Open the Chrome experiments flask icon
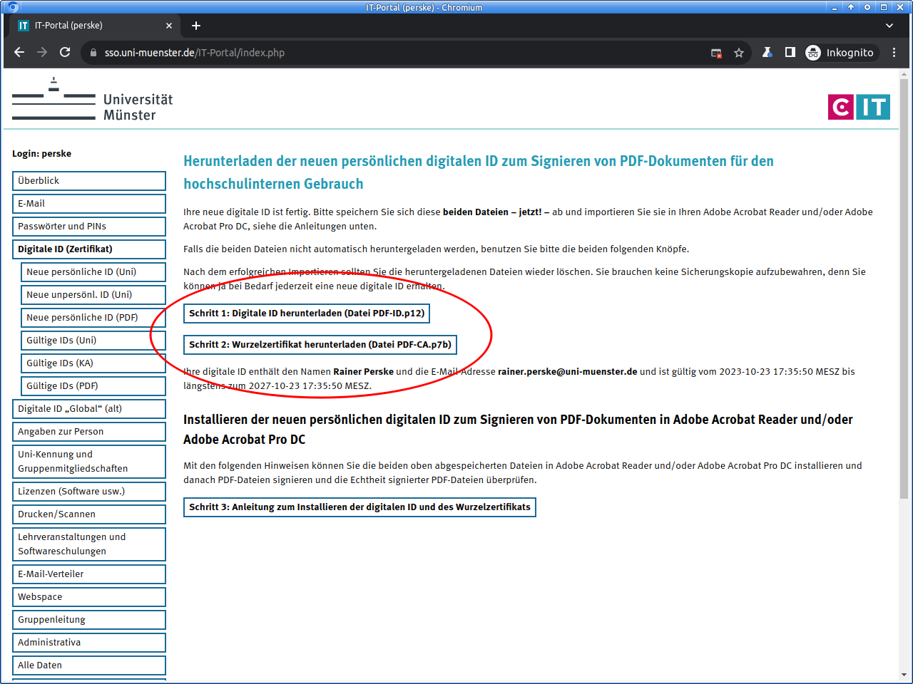 (x=767, y=52)
